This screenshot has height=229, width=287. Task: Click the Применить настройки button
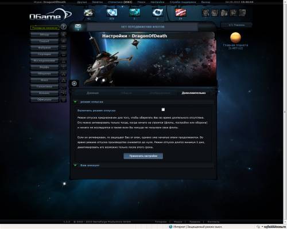143,156
